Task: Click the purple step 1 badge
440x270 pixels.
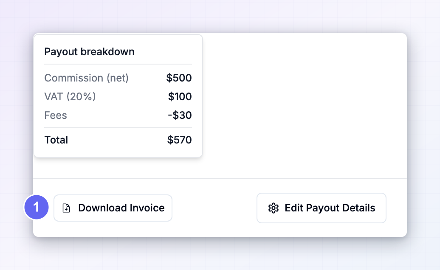Action: pyautogui.click(x=37, y=207)
